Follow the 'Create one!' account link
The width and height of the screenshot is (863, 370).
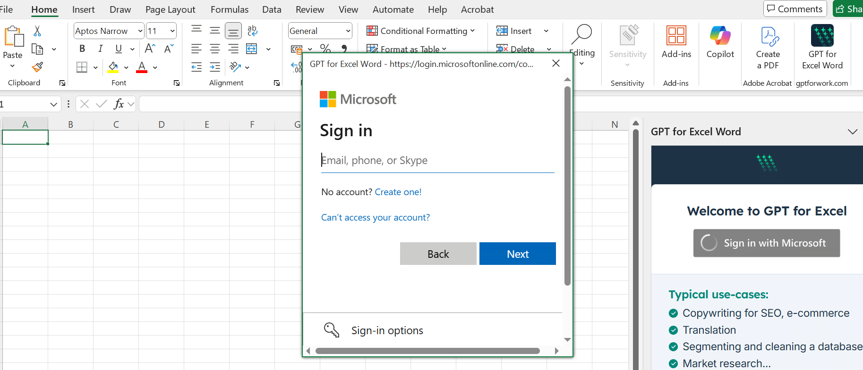[x=398, y=192]
